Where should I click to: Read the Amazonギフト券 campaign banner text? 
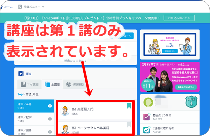click(x=92, y=18)
